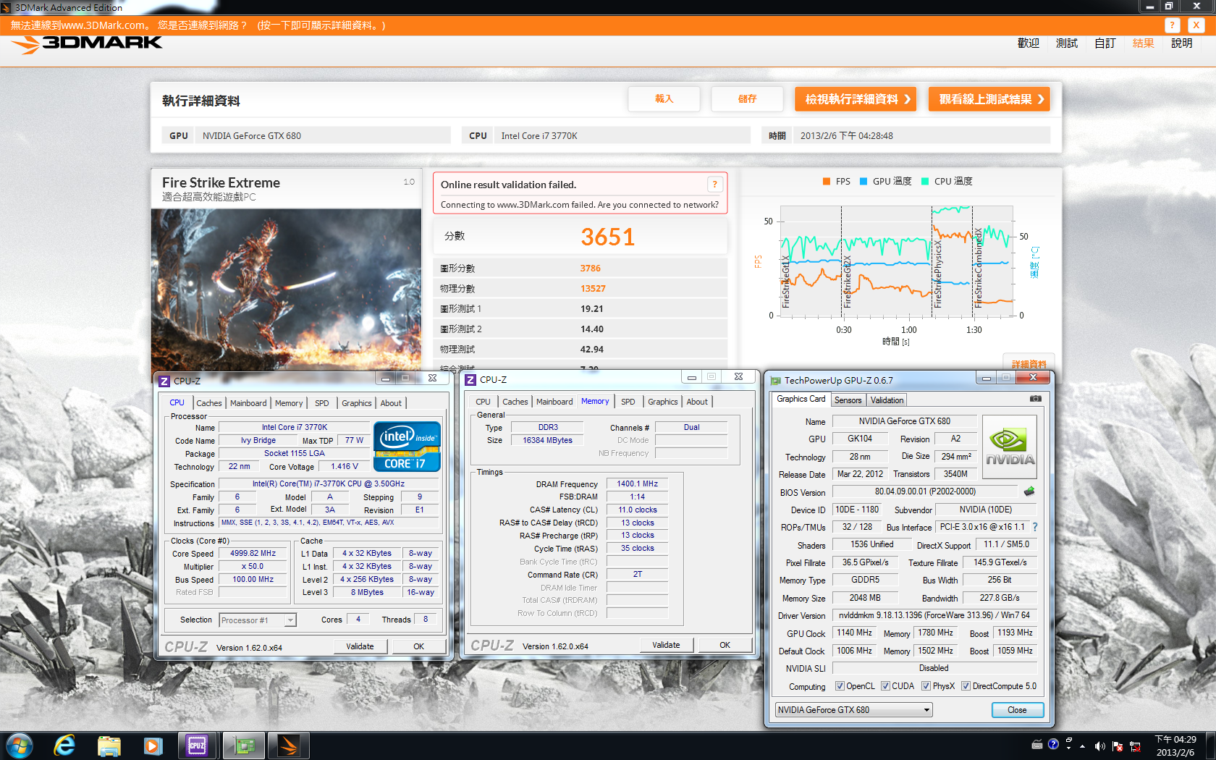Click the question mark beside Bus Interface in GPU-Z
This screenshot has height=760, width=1216.
tap(1035, 527)
